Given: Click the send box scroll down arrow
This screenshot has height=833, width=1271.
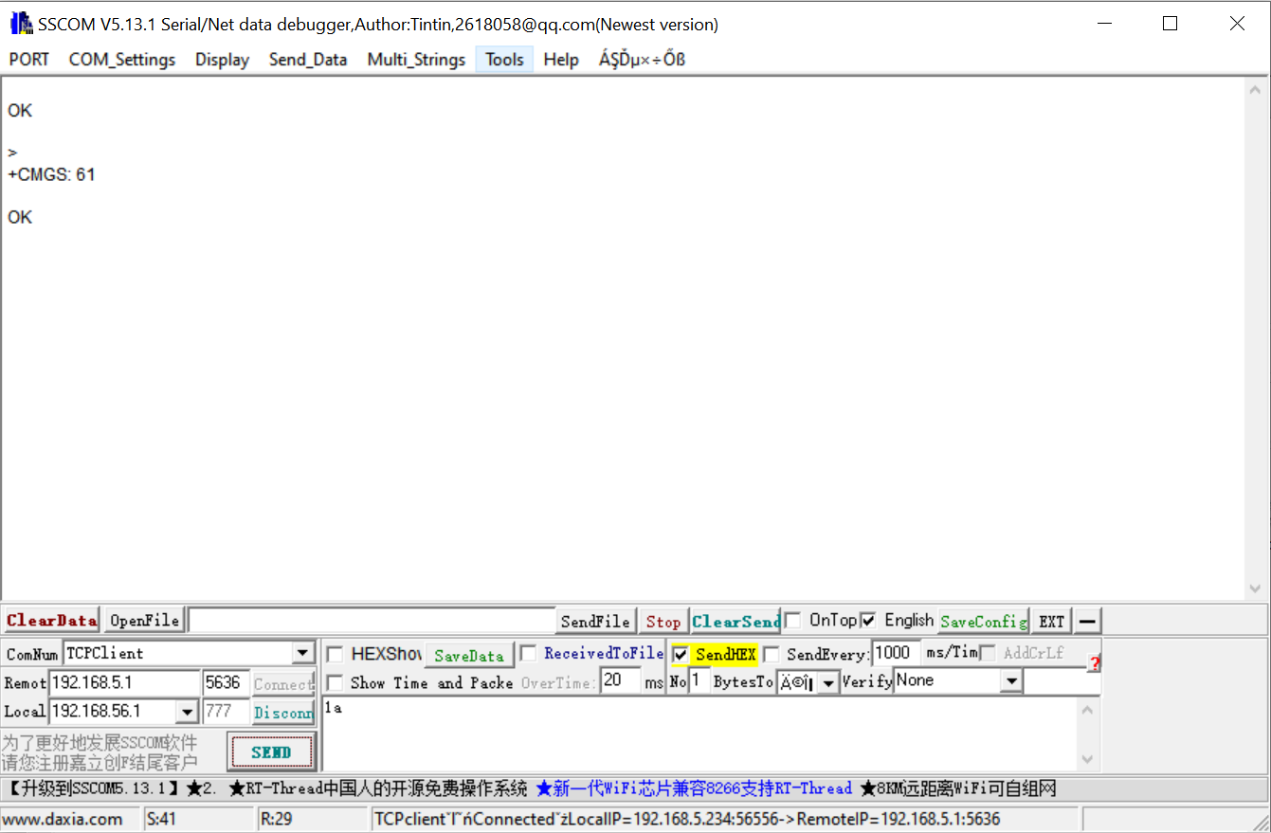Looking at the screenshot, I should tap(1087, 759).
